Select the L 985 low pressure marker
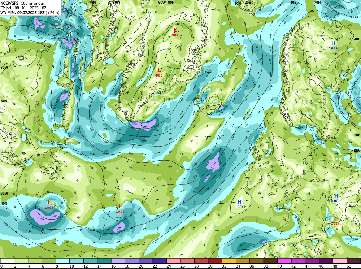Screen dimensions: 361x269 point(159,72)
